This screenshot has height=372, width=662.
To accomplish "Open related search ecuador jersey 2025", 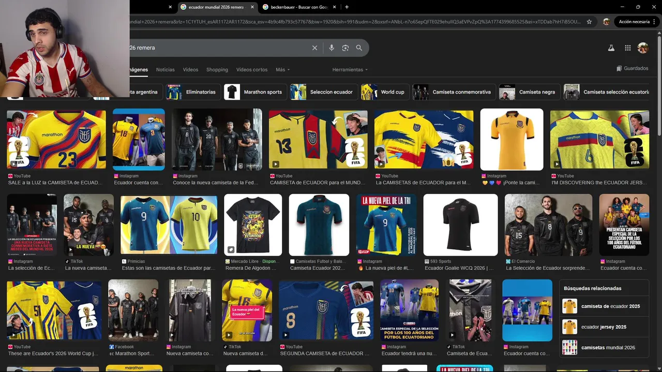I will (604, 327).
